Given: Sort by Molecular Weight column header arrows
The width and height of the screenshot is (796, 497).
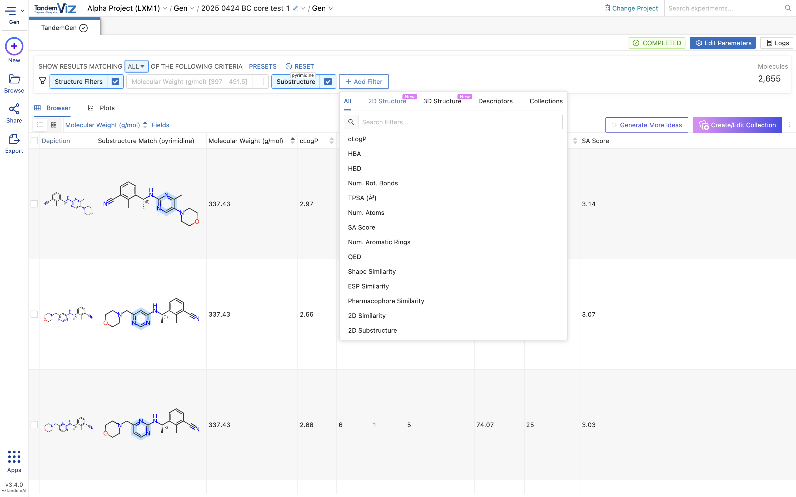Looking at the screenshot, I should point(293,141).
